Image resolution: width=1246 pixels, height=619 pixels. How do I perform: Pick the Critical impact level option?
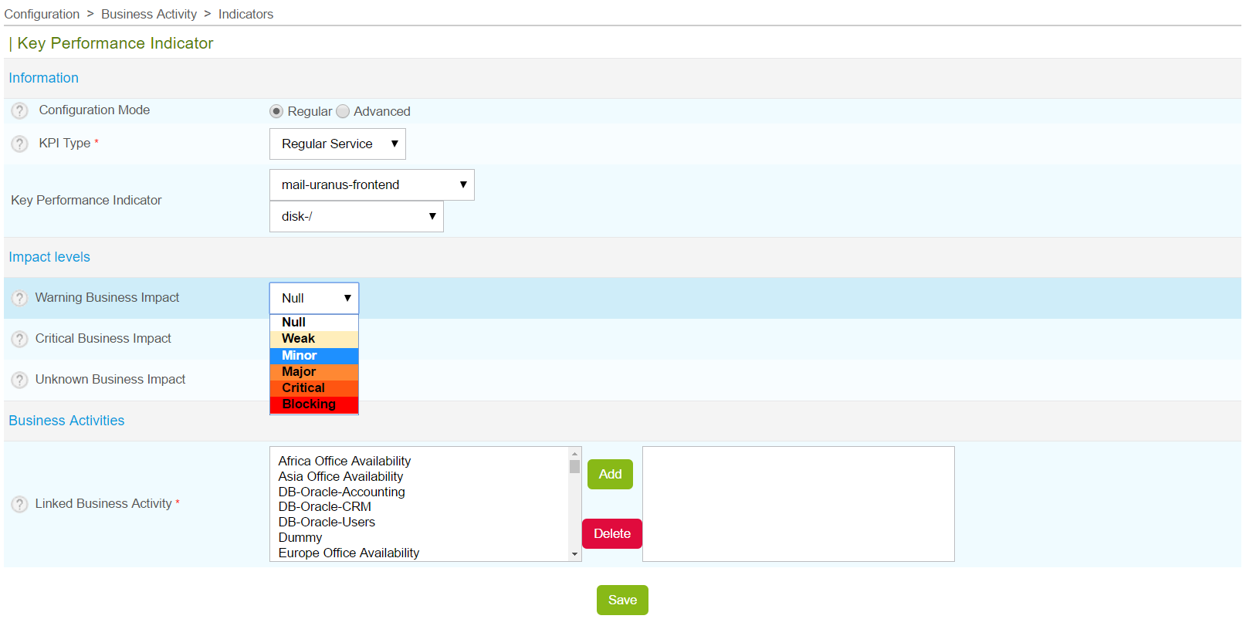click(x=313, y=388)
